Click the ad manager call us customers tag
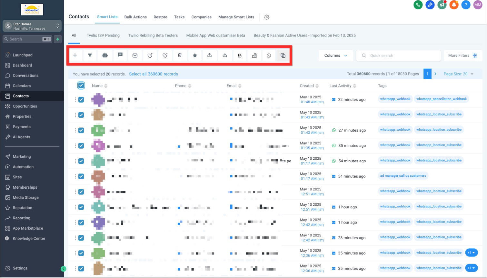 coord(403,176)
